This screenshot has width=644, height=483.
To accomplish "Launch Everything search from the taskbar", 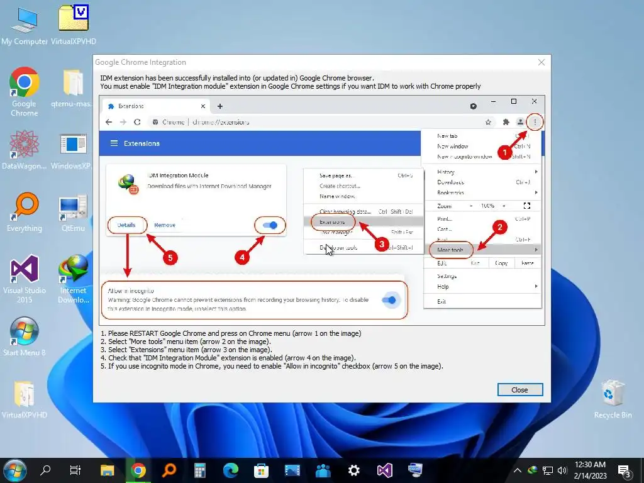I will click(169, 470).
